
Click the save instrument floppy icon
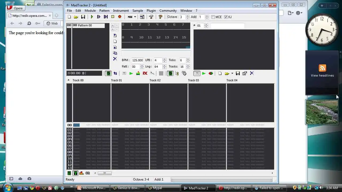pos(238,73)
